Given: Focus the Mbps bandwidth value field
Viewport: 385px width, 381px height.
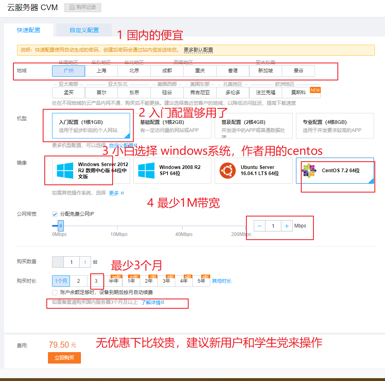Looking at the screenshot, I should [x=273, y=226].
